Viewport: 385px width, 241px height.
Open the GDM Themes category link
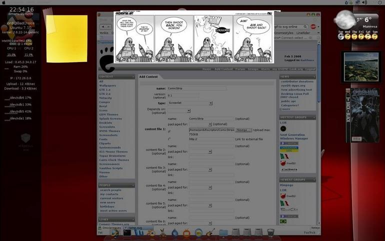[x=108, y=114]
